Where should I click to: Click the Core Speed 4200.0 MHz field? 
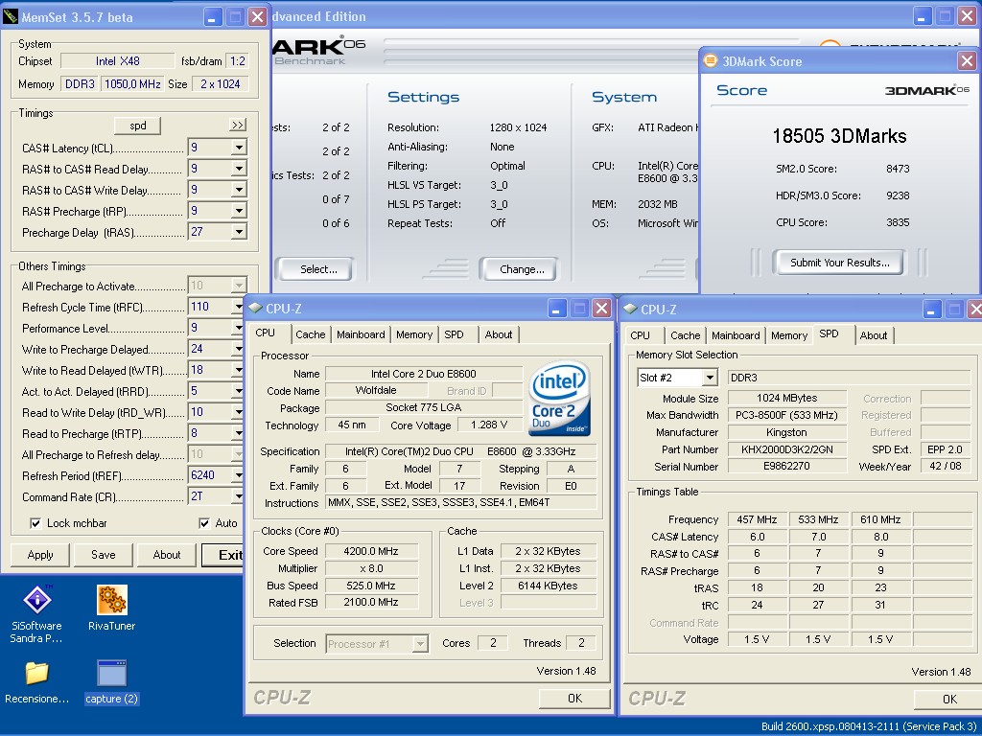point(371,551)
